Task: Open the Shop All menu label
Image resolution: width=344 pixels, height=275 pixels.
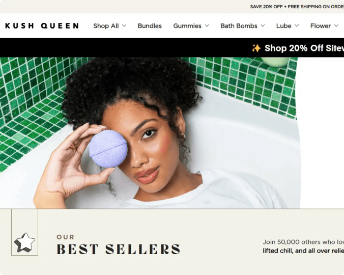Action: tap(106, 26)
